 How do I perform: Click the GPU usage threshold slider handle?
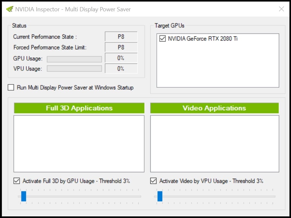pos(23,196)
